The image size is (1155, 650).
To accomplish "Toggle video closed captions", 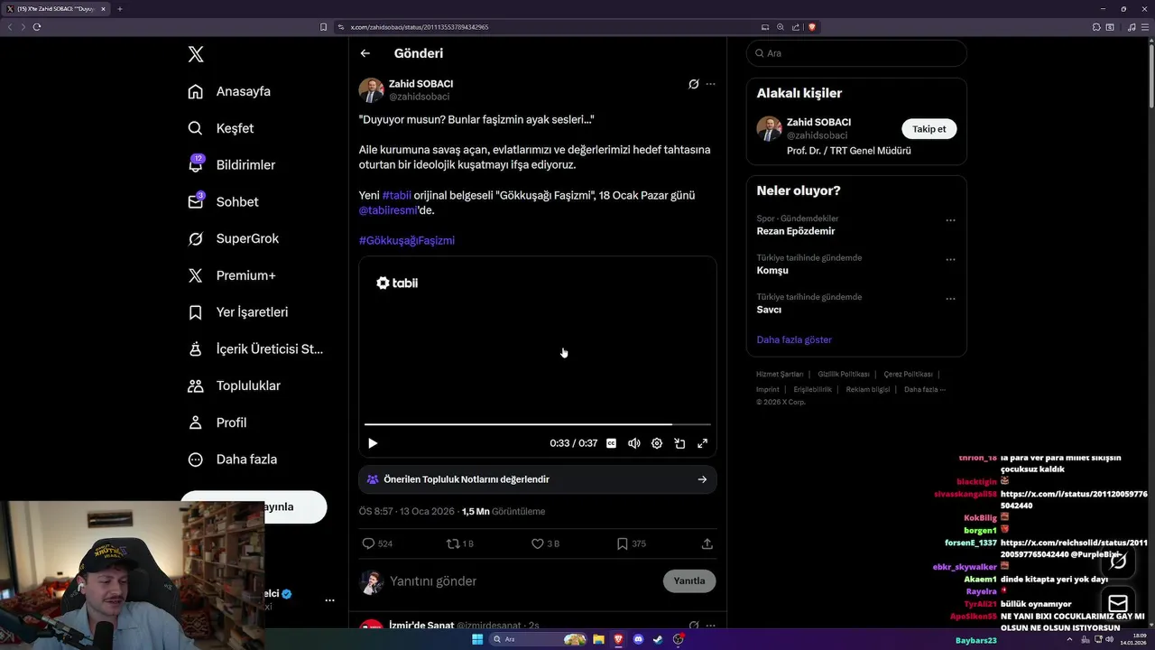I will 611,443.
